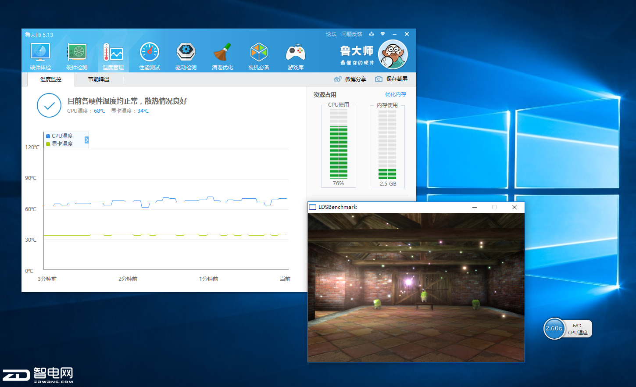Image resolution: width=636 pixels, height=387 pixels.
Task: Open the main menu dropdown triangle icon
Action: click(382, 34)
